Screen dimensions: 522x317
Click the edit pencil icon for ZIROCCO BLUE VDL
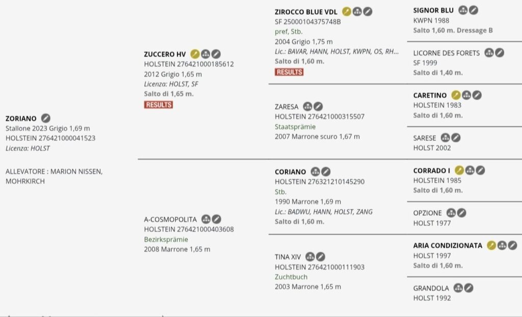368,12
